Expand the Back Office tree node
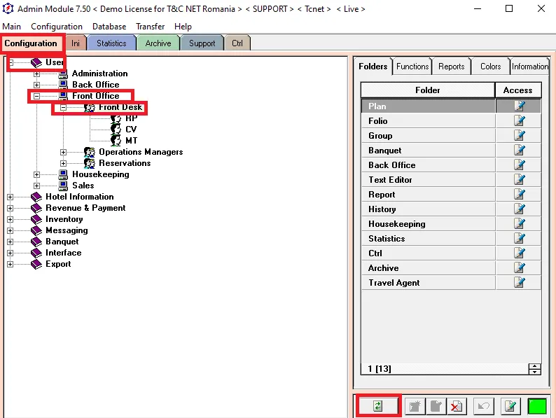 [x=36, y=85]
